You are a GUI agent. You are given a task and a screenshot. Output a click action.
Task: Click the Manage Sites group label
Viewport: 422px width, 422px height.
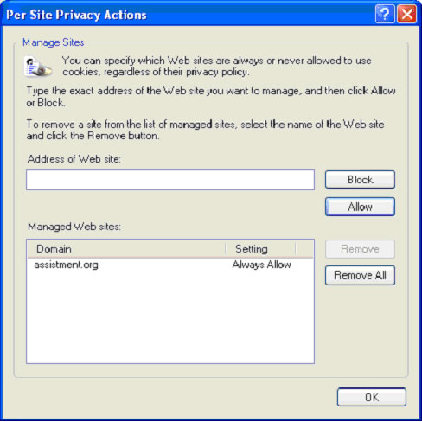[54, 42]
